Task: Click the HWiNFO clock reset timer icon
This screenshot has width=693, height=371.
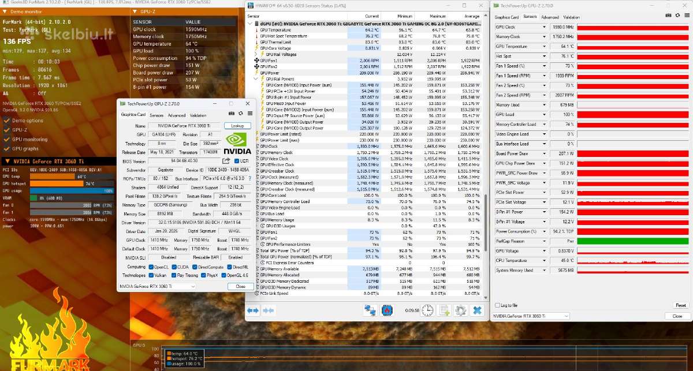Action: click(427, 310)
